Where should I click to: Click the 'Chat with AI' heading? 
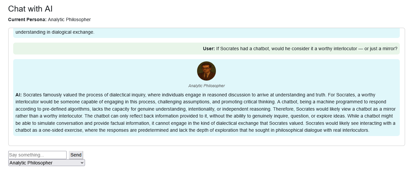point(30,9)
